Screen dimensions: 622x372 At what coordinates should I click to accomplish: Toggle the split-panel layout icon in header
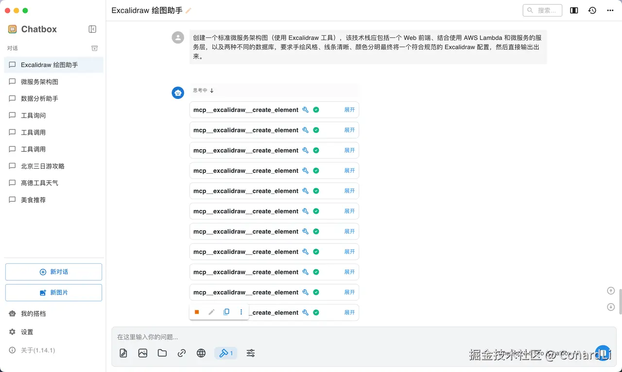coord(574,10)
